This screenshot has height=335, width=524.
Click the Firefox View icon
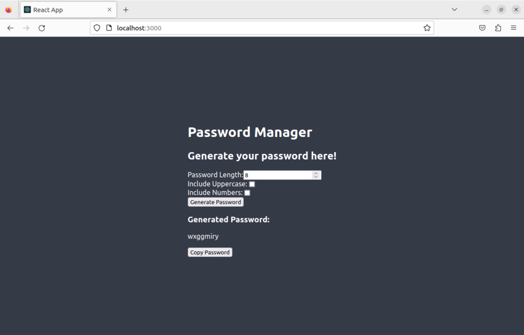coord(8,10)
